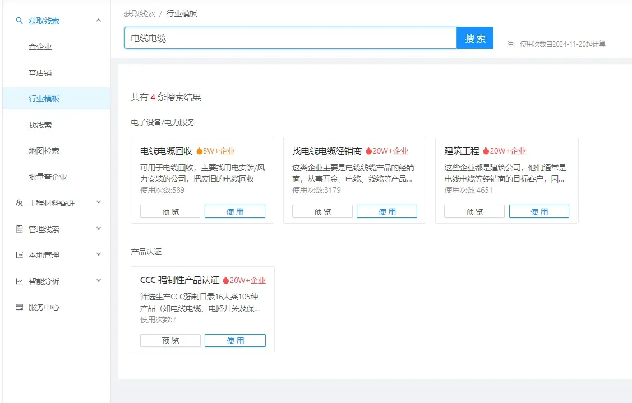Click the flame icon on 建筑工程 card

click(486, 151)
